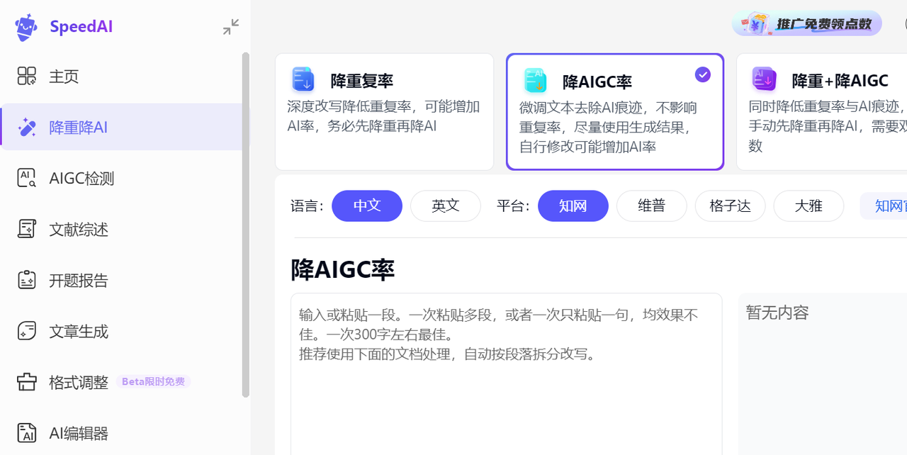This screenshot has width=907, height=455.
Task: Click the 降重降AI magic wand icon
Action: (27, 127)
